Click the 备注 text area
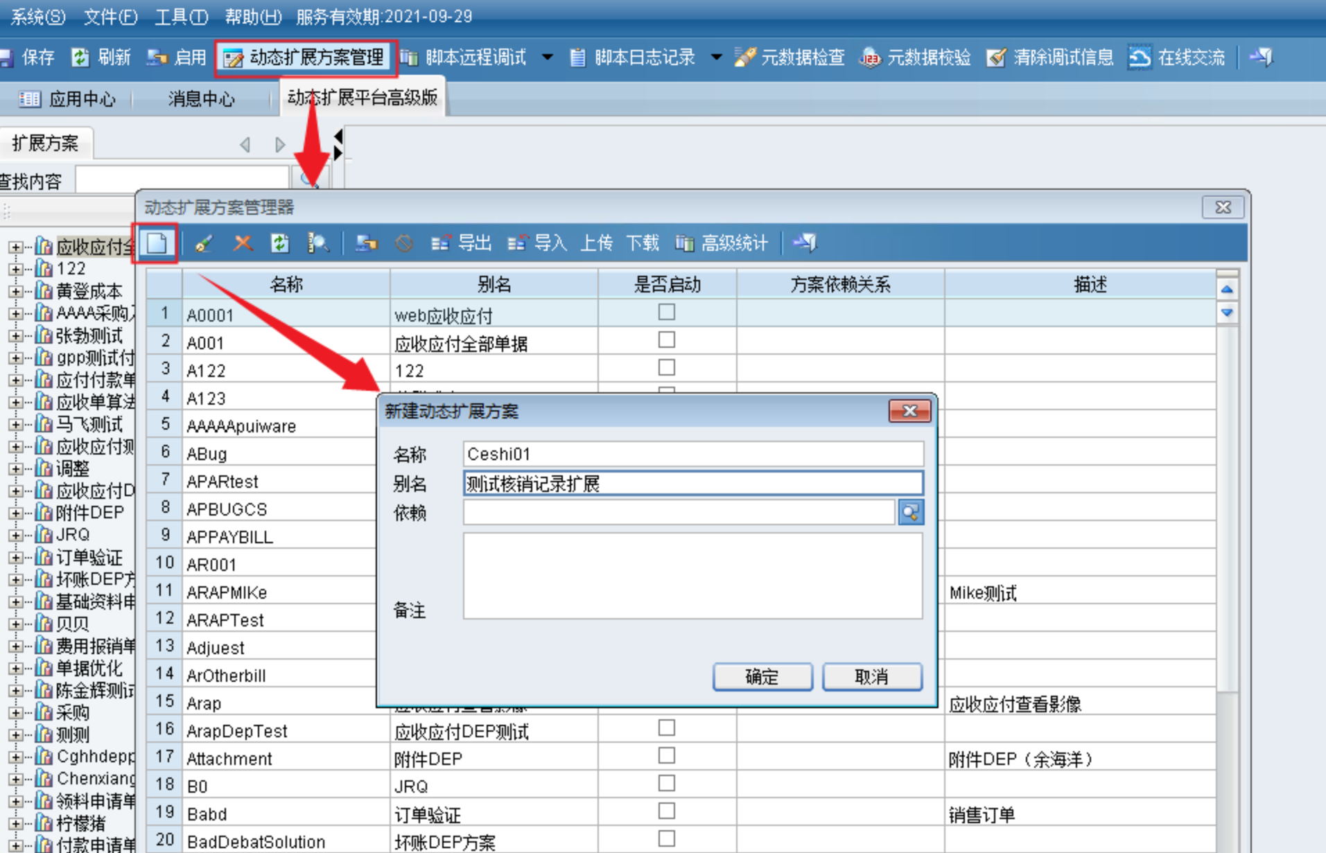This screenshot has height=853, width=1326. 692,575
